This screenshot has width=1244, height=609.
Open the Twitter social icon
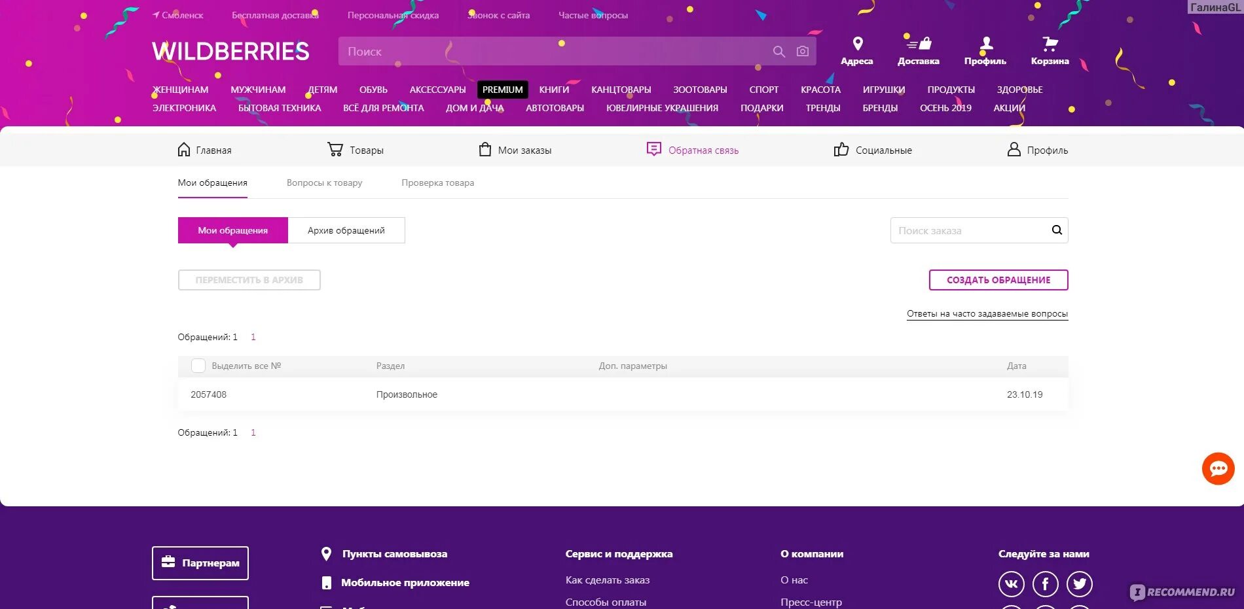[1080, 584]
